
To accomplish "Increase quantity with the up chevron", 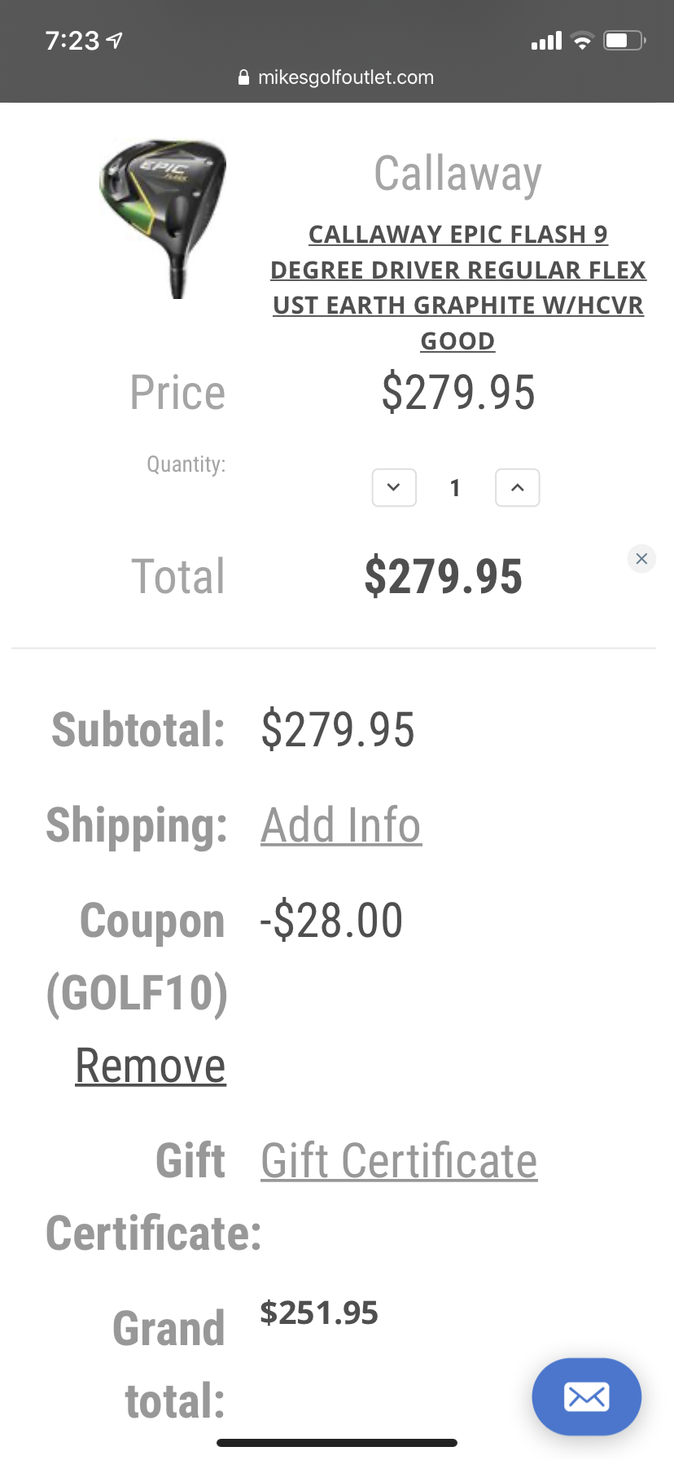I will (x=517, y=487).
